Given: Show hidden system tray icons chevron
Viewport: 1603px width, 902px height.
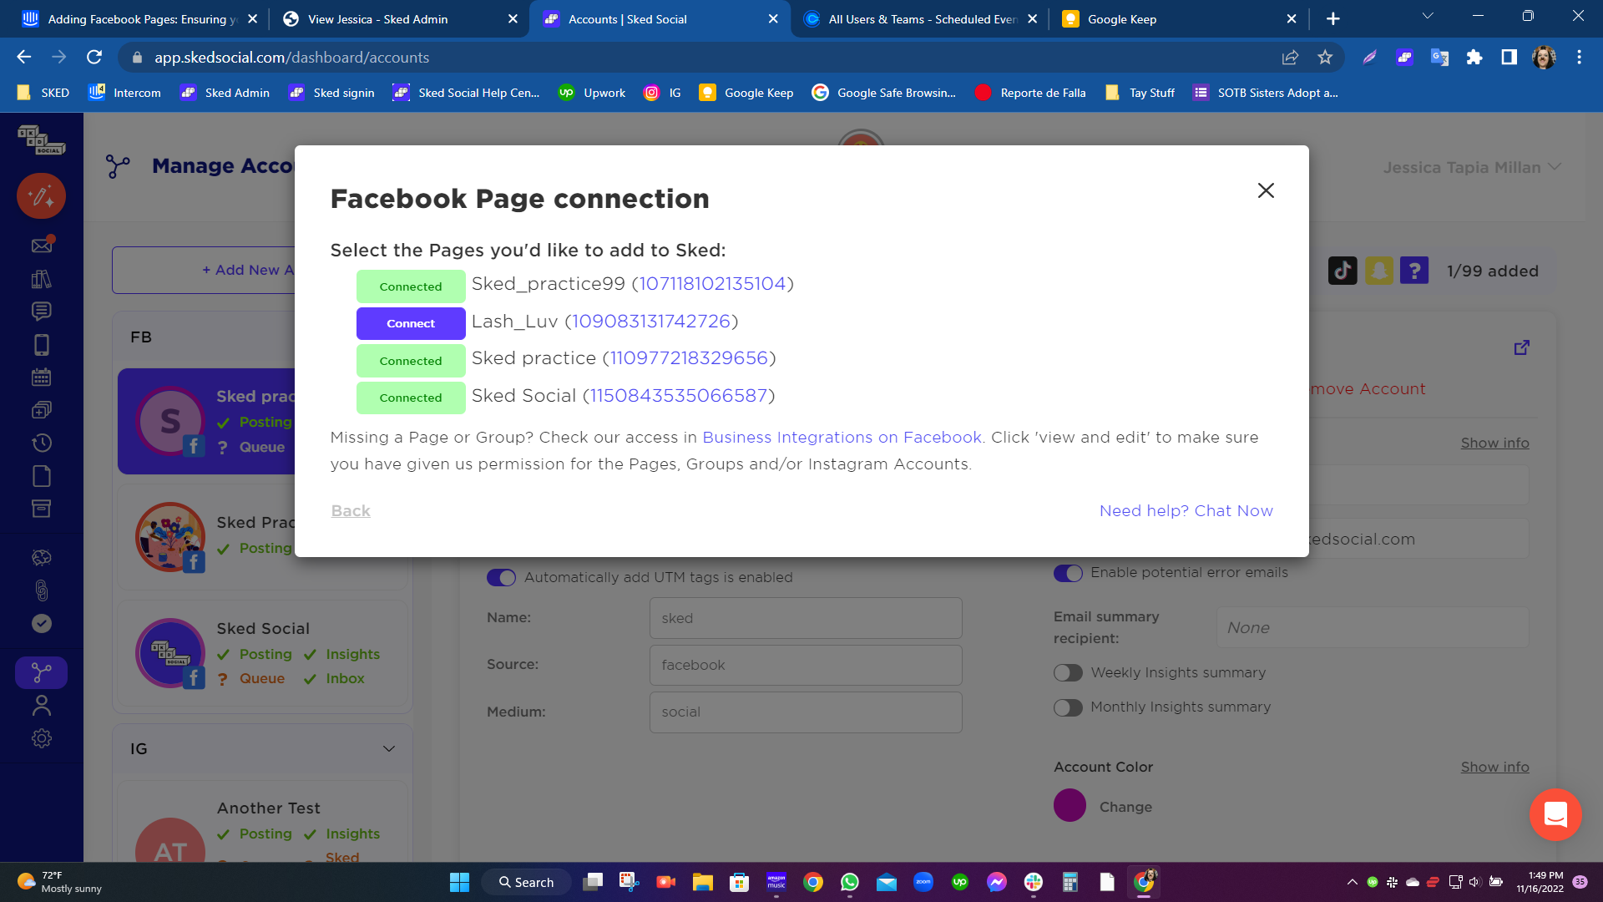Looking at the screenshot, I should coord(1352,882).
